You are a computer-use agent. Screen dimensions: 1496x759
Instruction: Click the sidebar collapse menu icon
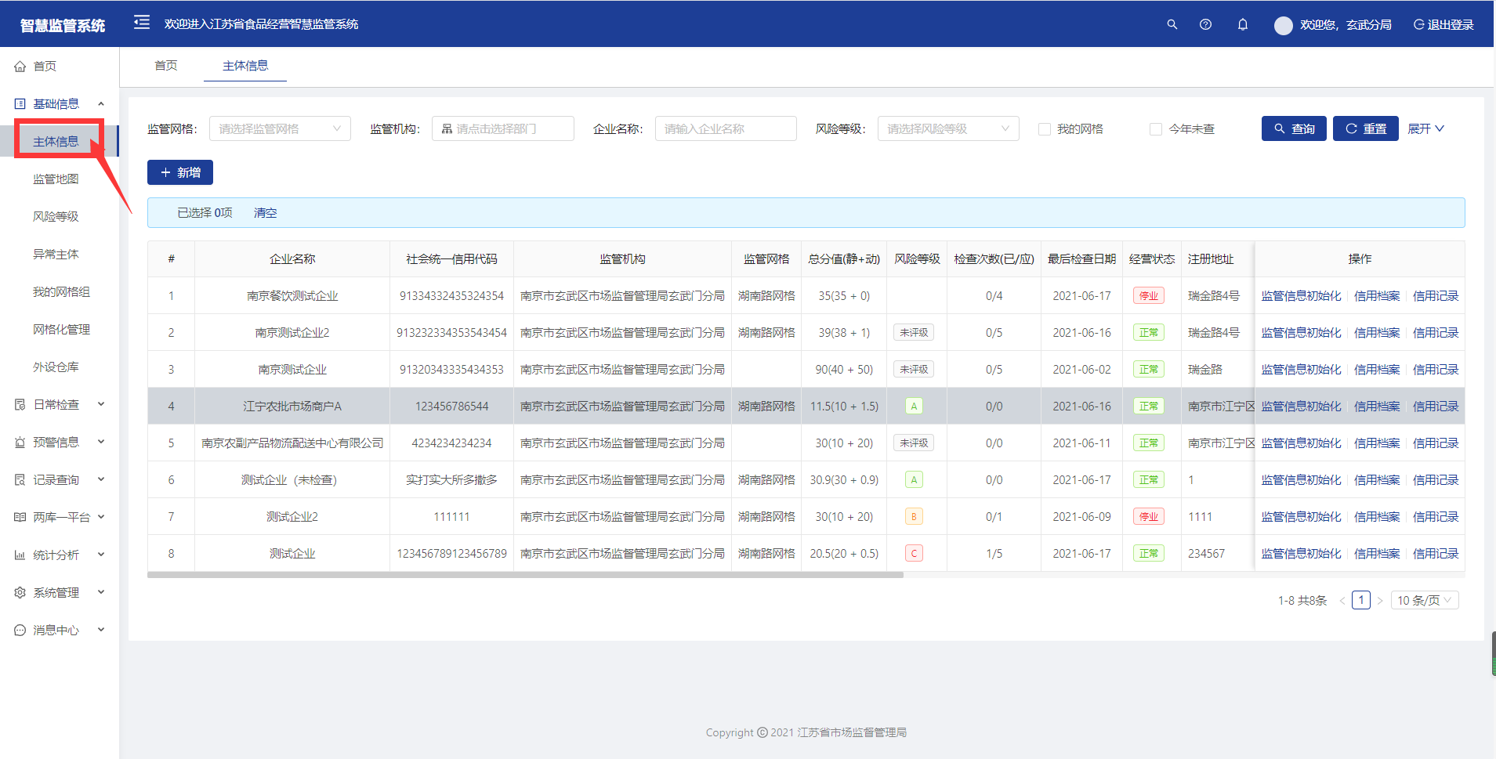point(142,23)
